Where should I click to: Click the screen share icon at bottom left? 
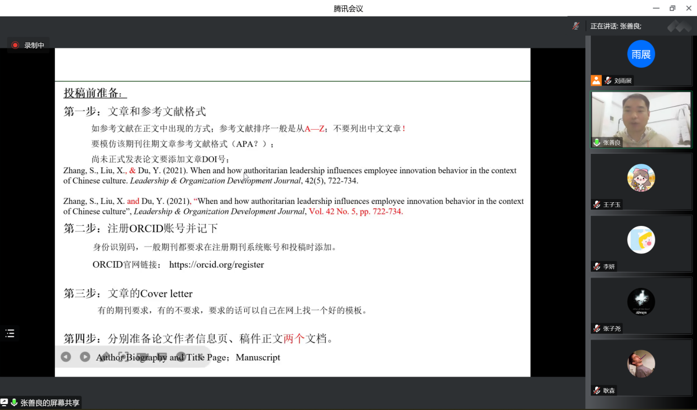point(4,403)
